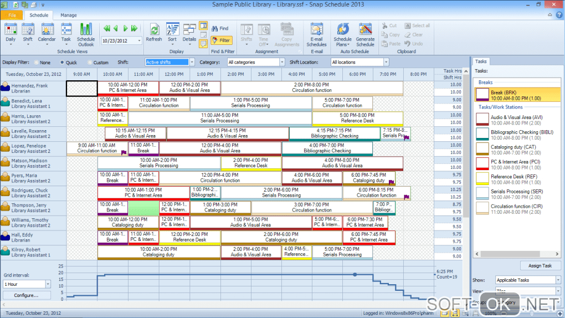Open the Shift filter dropdown

pyautogui.click(x=192, y=62)
